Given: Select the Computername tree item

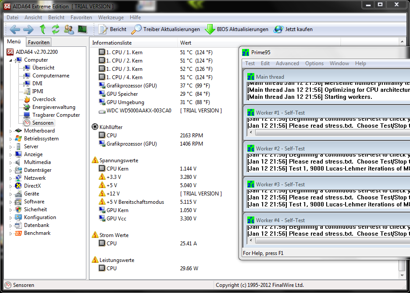Looking at the screenshot, I should (51, 76).
